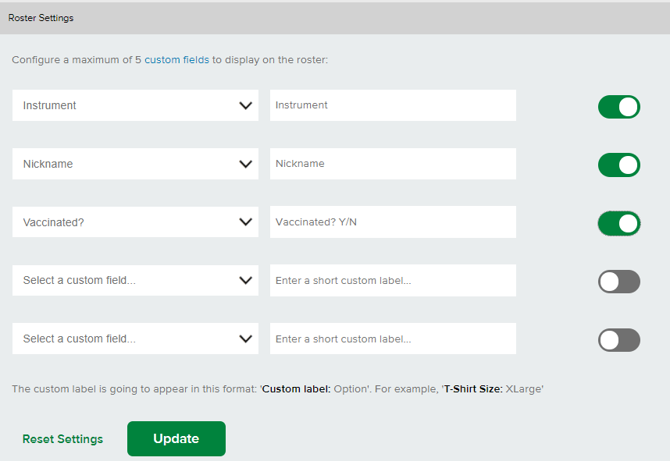The height and width of the screenshot is (461, 670).
Task: Edit the 'Vaccinated? Y/N' label field
Action: pyautogui.click(x=393, y=222)
